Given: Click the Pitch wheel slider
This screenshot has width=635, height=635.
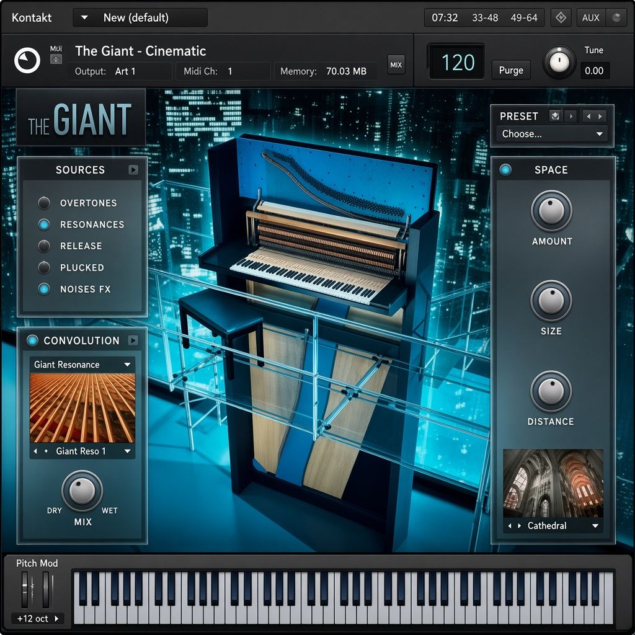Looking at the screenshot, I should [x=25, y=590].
